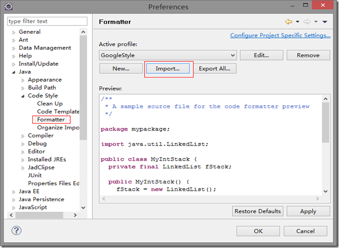Expand the Compiler tree node
Screen dimensions: 339x248
23,136
